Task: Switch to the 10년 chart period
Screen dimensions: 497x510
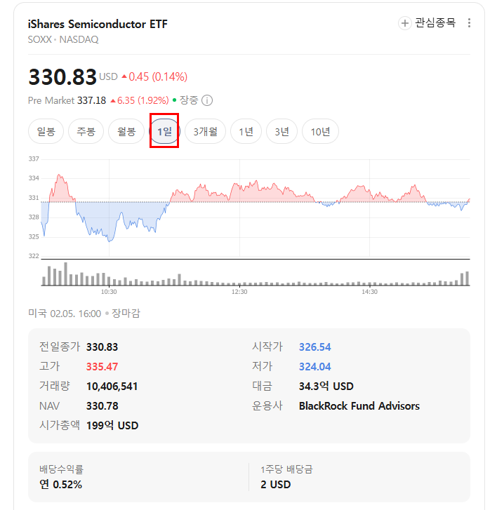Action: [320, 131]
